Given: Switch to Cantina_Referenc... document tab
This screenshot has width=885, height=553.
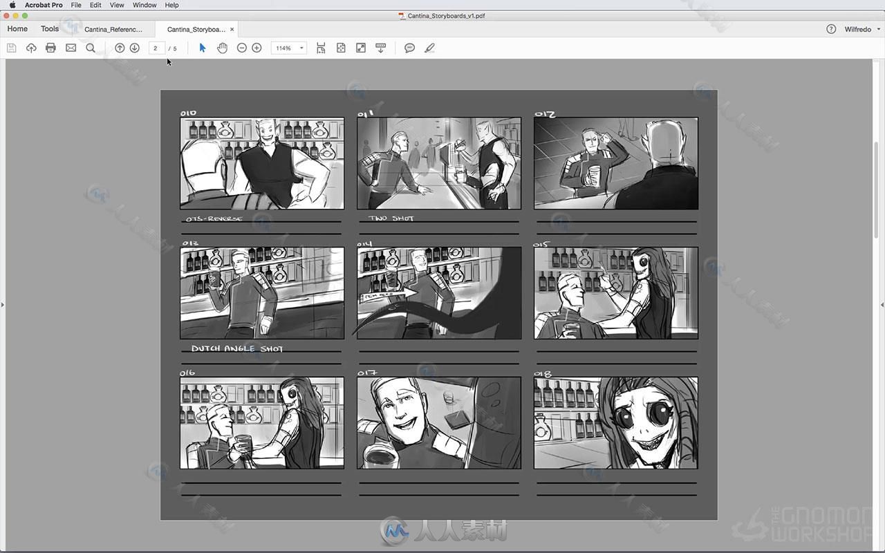Looking at the screenshot, I should point(113,29).
